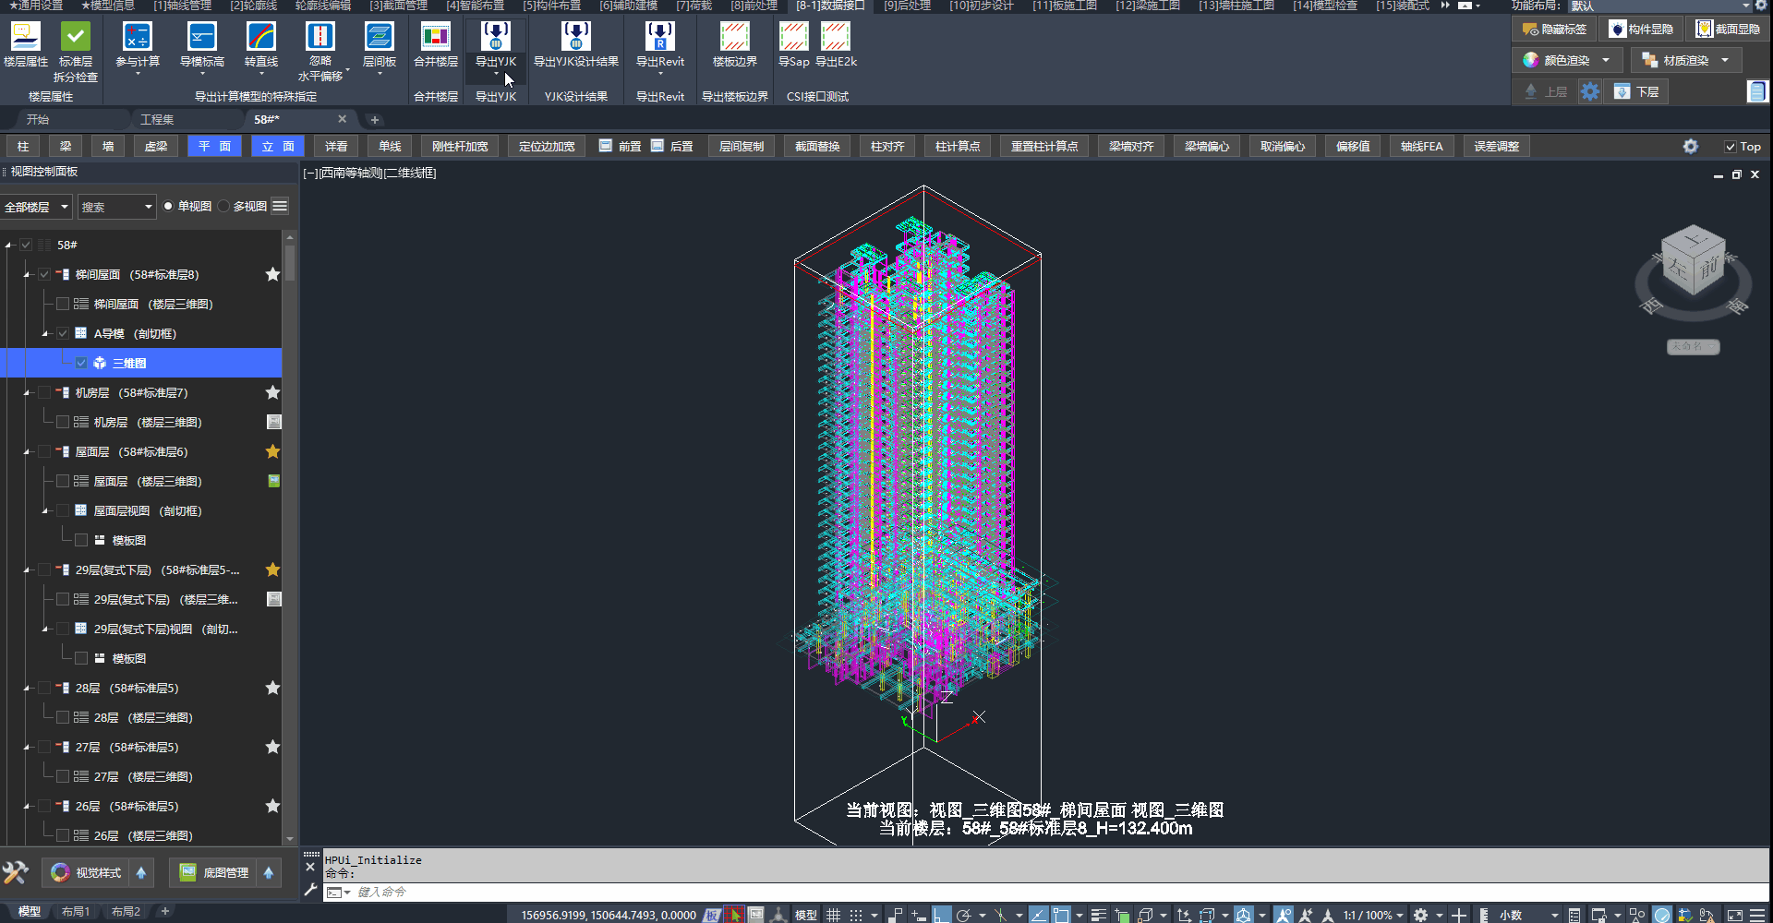Click the 标准层拆分检查 icon
This screenshot has width=1773, height=923.
coord(76,38)
